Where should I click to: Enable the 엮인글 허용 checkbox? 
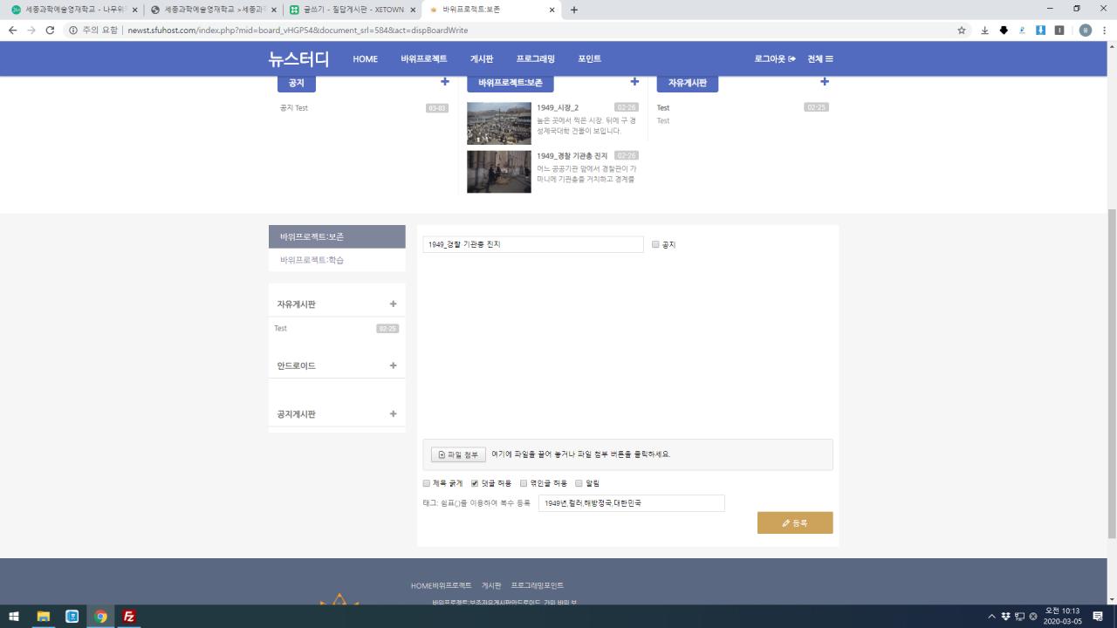524,483
